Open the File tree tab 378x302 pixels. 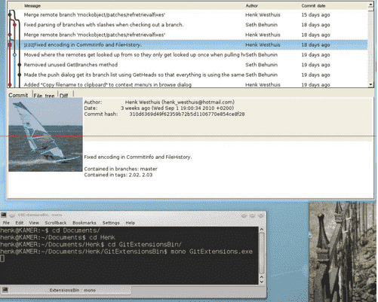pos(44,96)
